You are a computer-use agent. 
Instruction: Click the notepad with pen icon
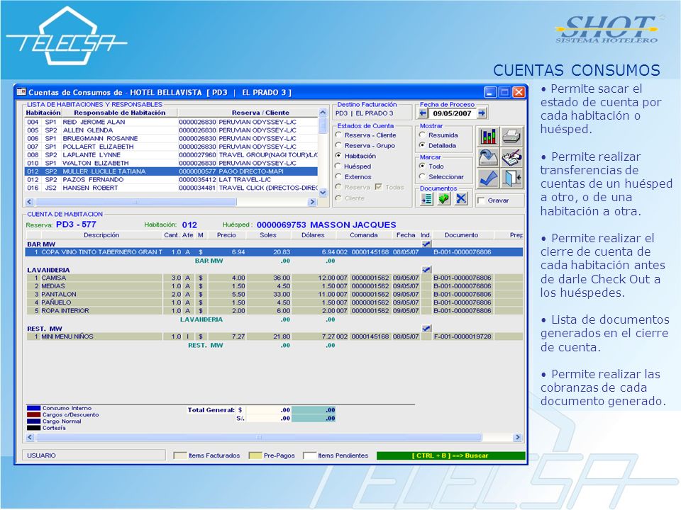(511, 157)
